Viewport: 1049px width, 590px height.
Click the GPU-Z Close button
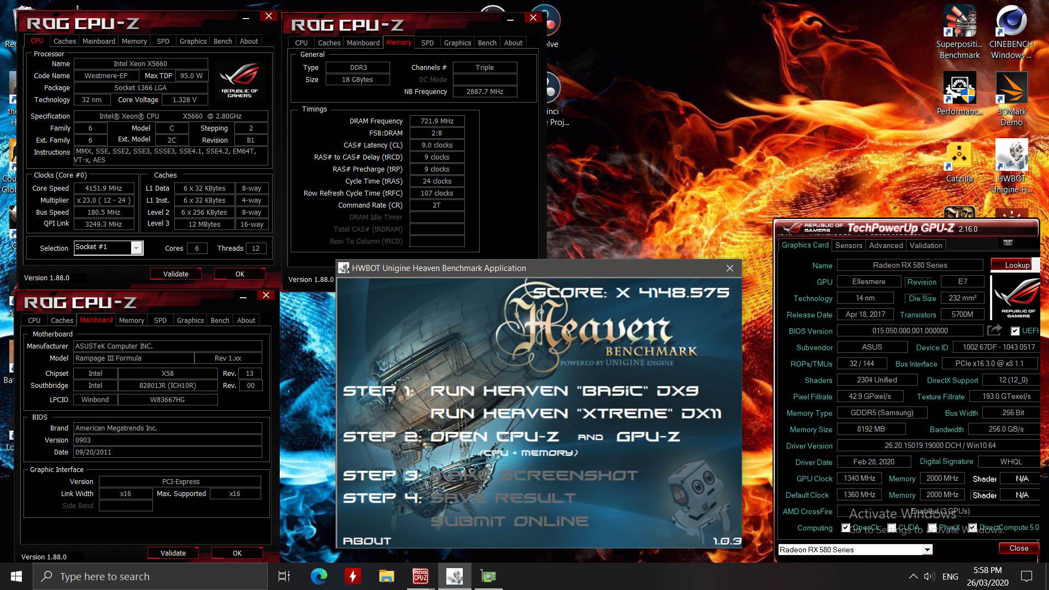[x=1018, y=548]
